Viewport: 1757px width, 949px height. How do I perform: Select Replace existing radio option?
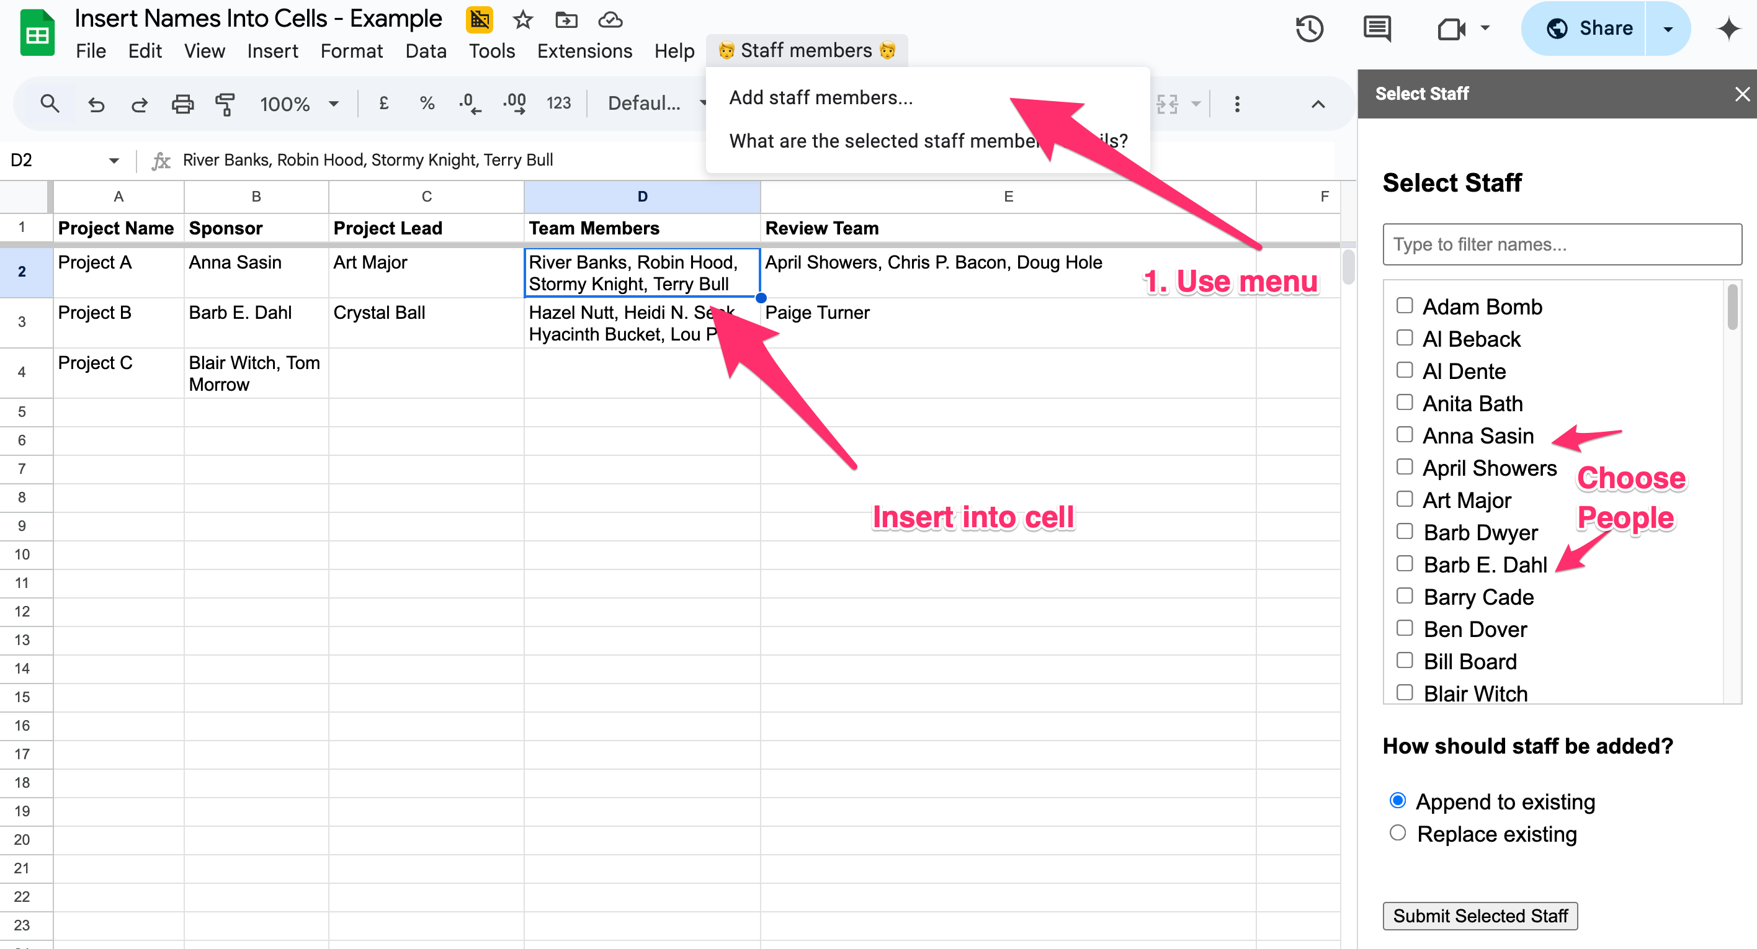point(1398,833)
